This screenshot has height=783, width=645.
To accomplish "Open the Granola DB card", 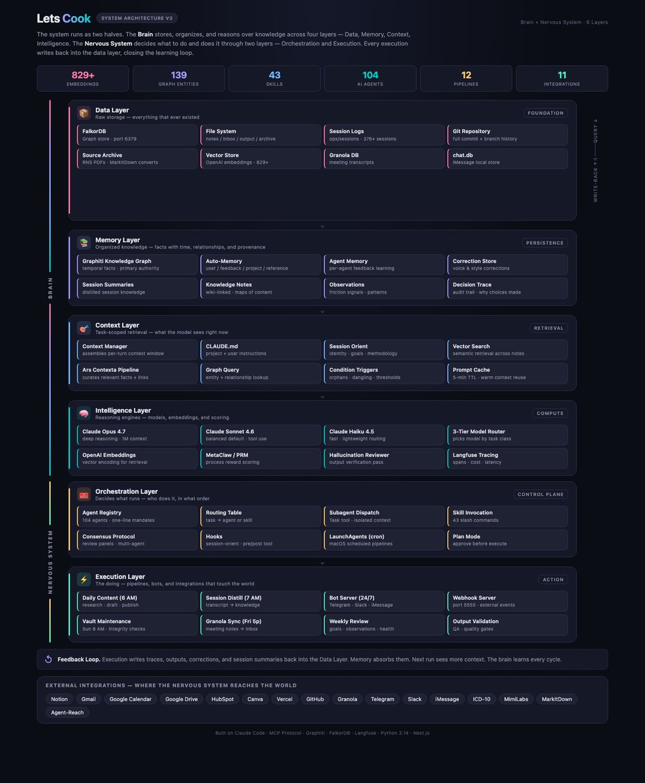I will click(384, 159).
